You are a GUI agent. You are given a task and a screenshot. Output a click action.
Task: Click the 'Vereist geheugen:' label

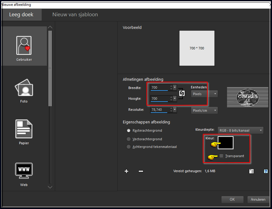pos(187,171)
